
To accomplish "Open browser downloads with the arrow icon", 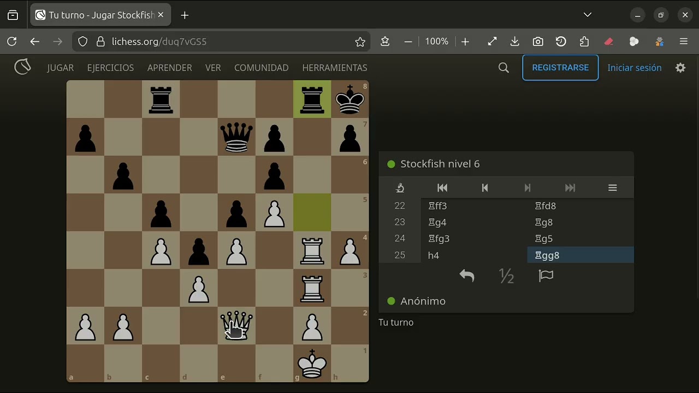I will (x=514, y=41).
